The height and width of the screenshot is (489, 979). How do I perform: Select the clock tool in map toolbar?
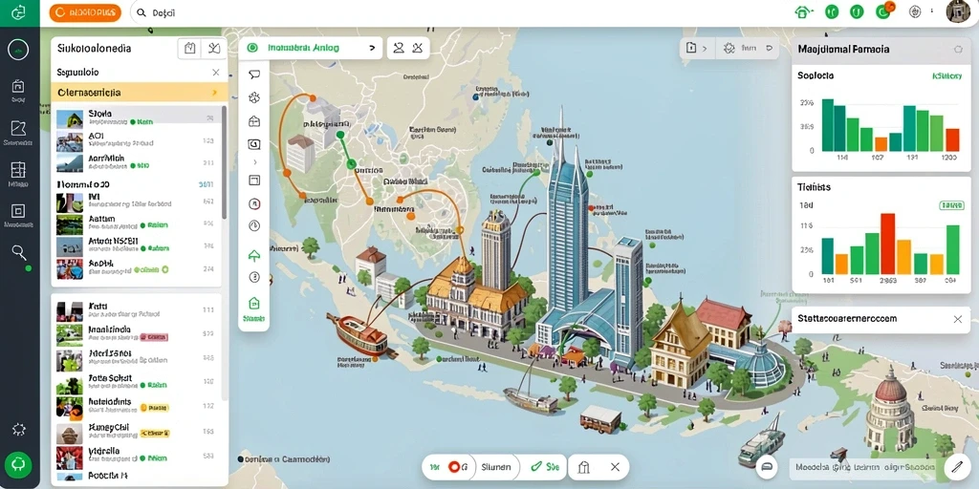click(254, 225)
